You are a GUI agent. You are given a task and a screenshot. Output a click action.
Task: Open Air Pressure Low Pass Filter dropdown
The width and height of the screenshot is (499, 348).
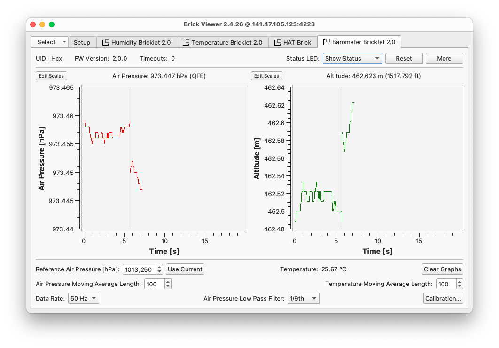tap(303, 298)
